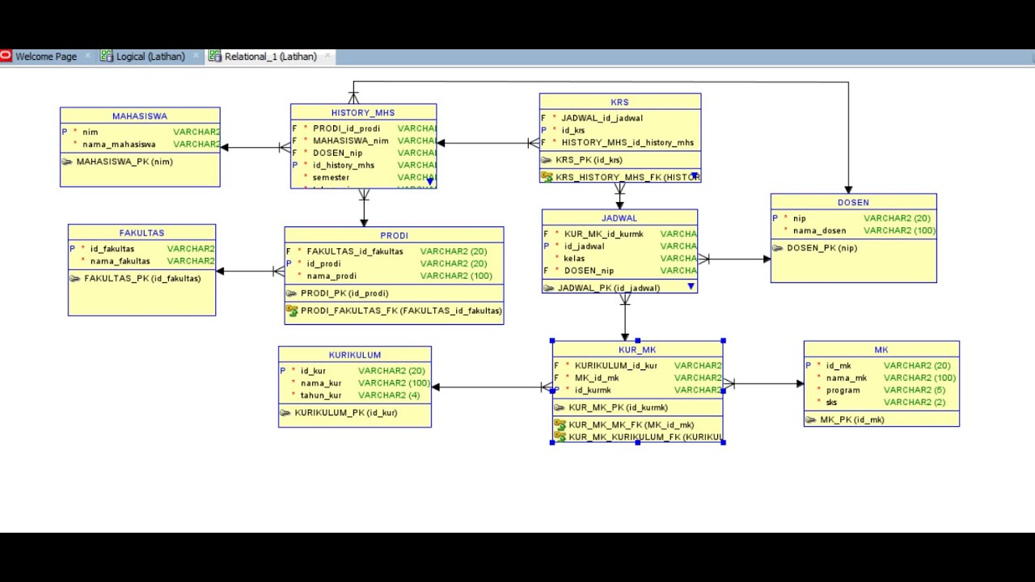
Task: Click the KUR_MK_KURIKULUM_FK foreign key icon
Action: [560, 436]
